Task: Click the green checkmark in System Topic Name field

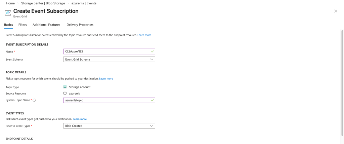Action: (152, 100)
